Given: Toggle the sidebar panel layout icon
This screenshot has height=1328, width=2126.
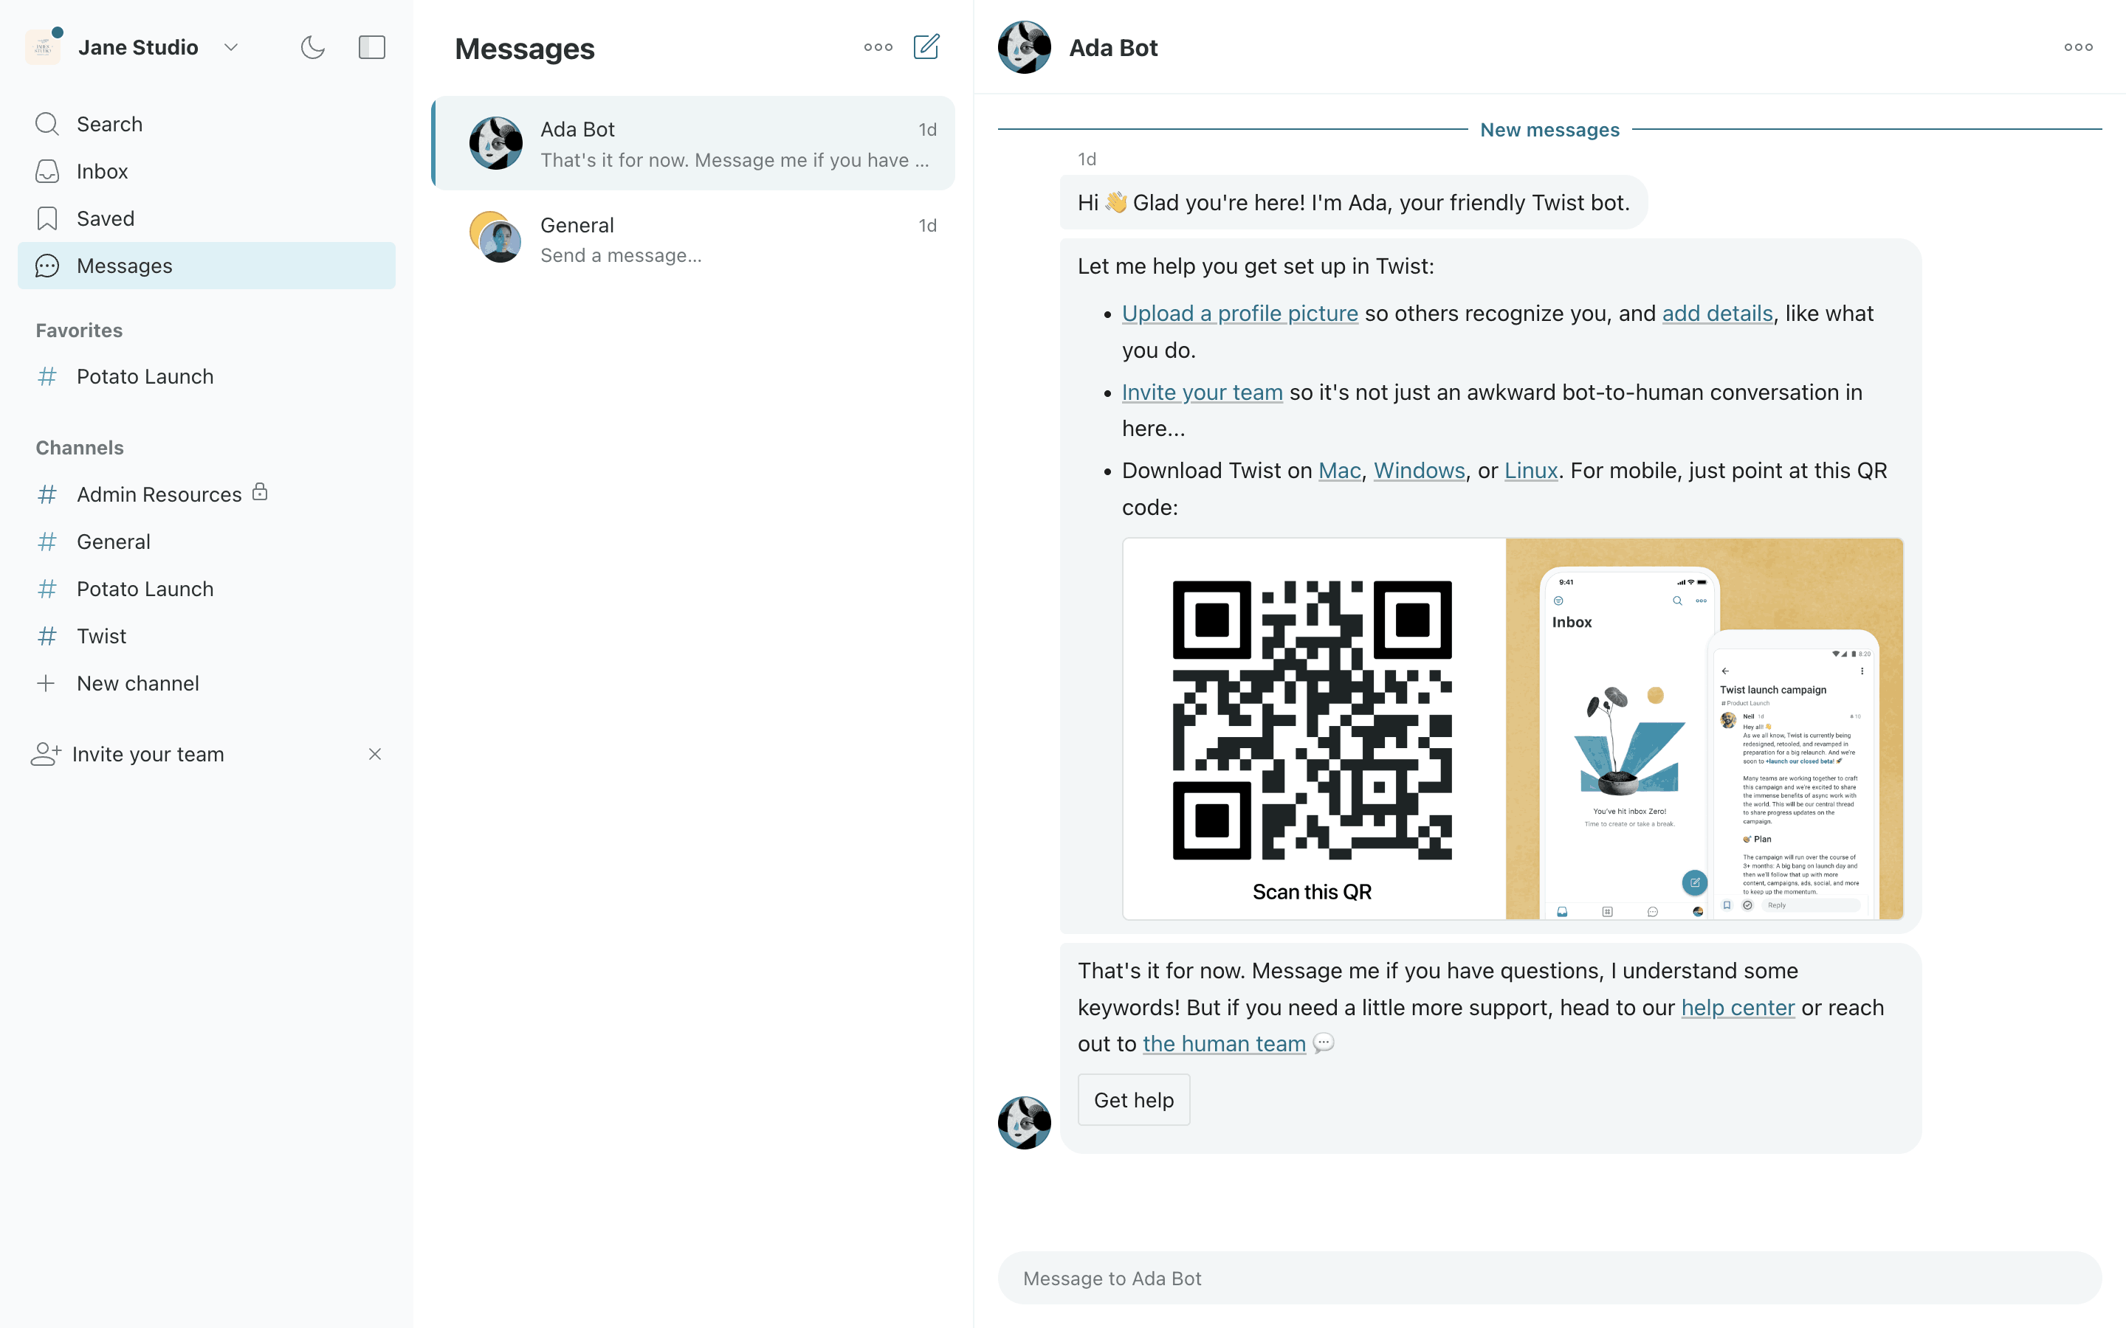Looking at the screenshot, I should (371, 46).
